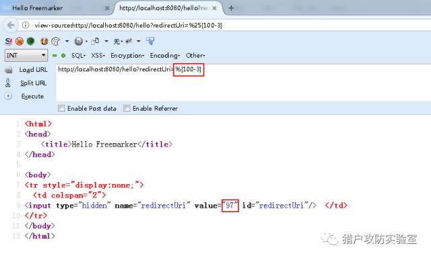Click the site info icon in address bar
This screenshot has width=431, height=258.
(26, 26)
